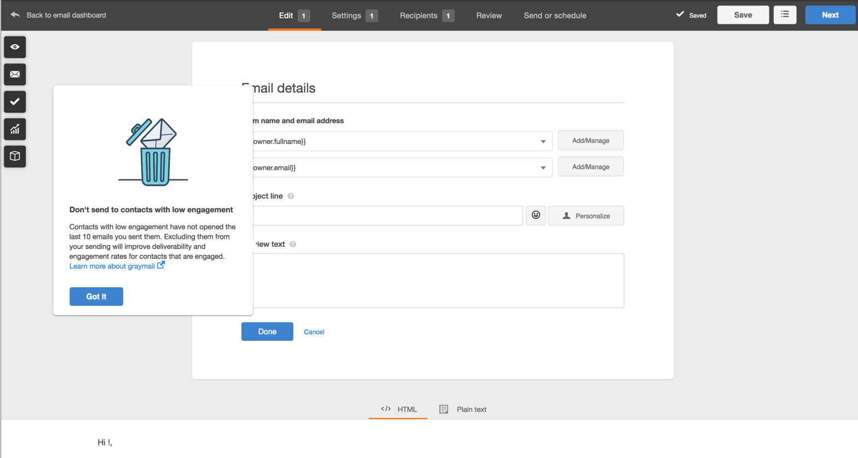The width and height of the screenshot is (858, 458).
Task: Switch to Plain text editor tab
Action: pos(463,409)
